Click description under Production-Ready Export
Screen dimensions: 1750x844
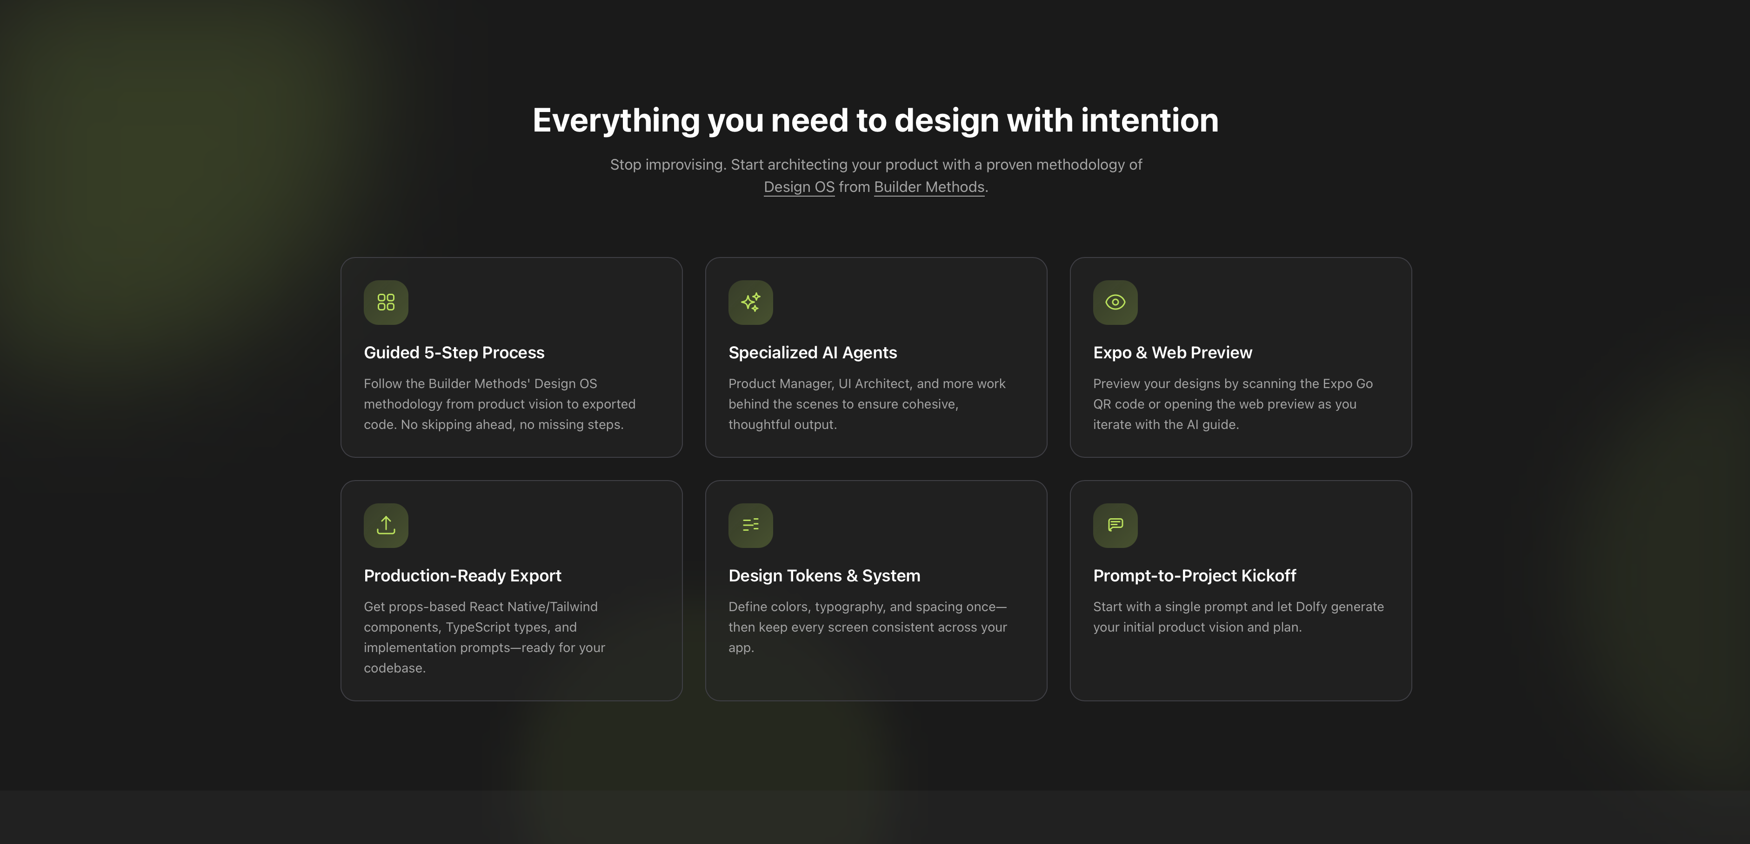click(484, 637)
